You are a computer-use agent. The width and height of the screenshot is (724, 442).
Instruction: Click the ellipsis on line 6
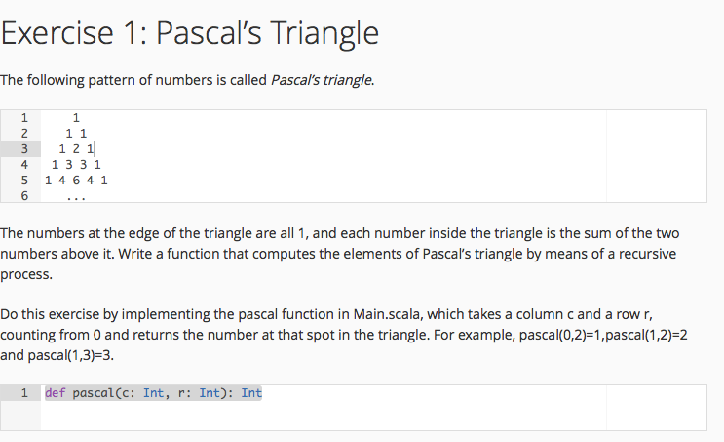click(76, 198)
